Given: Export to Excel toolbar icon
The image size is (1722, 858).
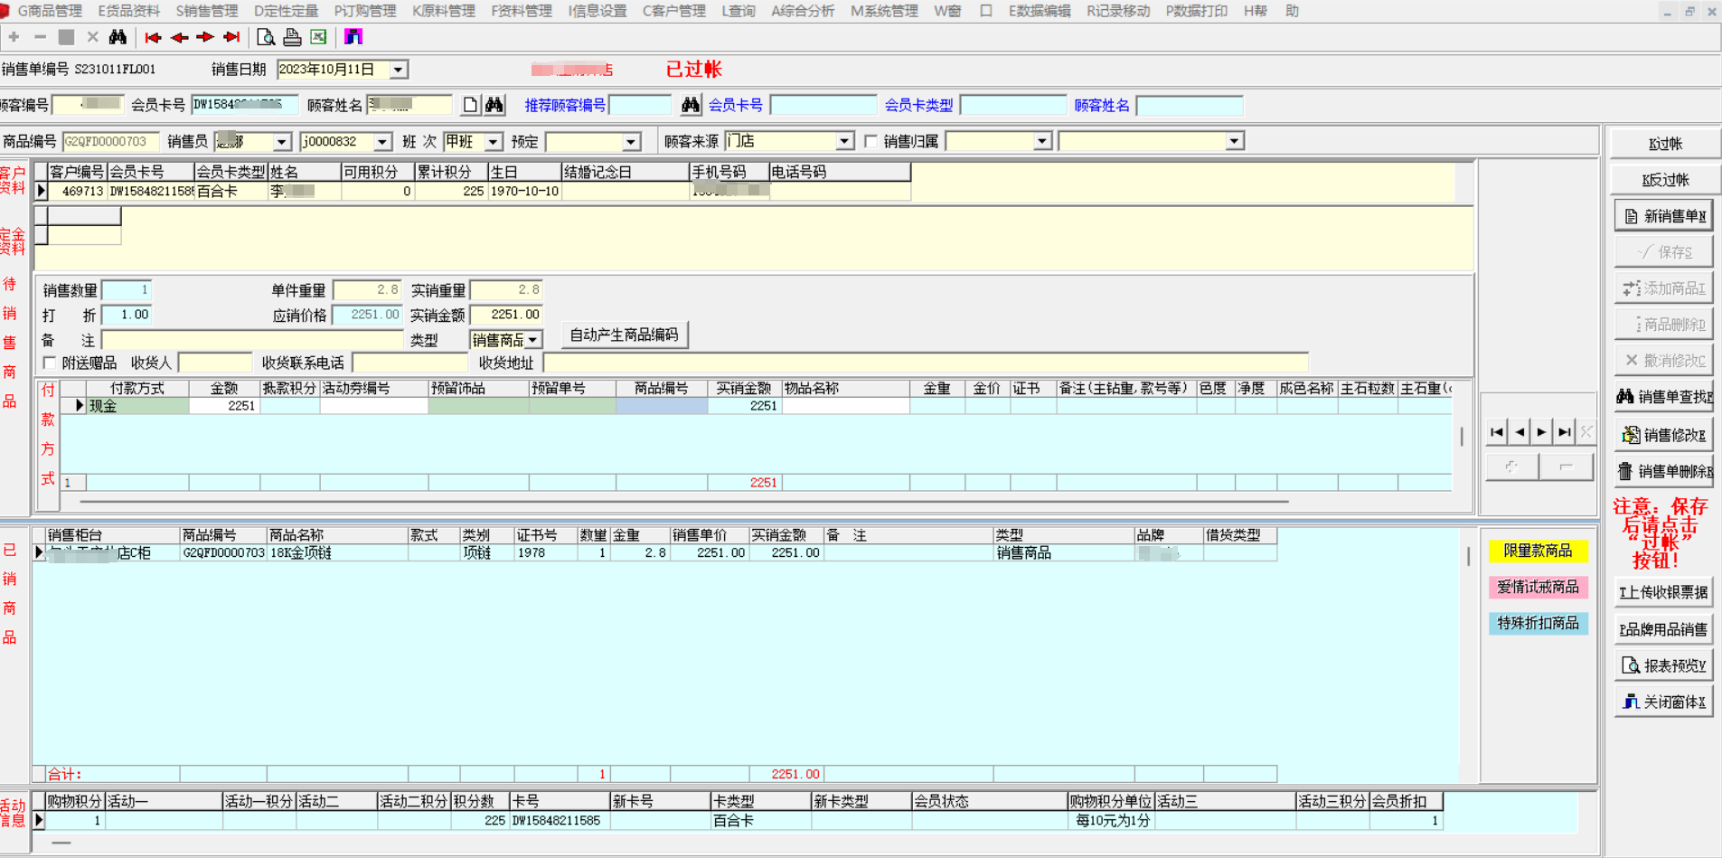Looking at the screenshot, I should point(318,37).
